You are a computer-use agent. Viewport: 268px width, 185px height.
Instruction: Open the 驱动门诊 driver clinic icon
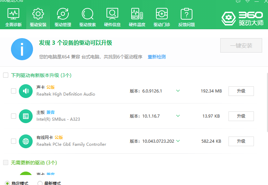162,18
